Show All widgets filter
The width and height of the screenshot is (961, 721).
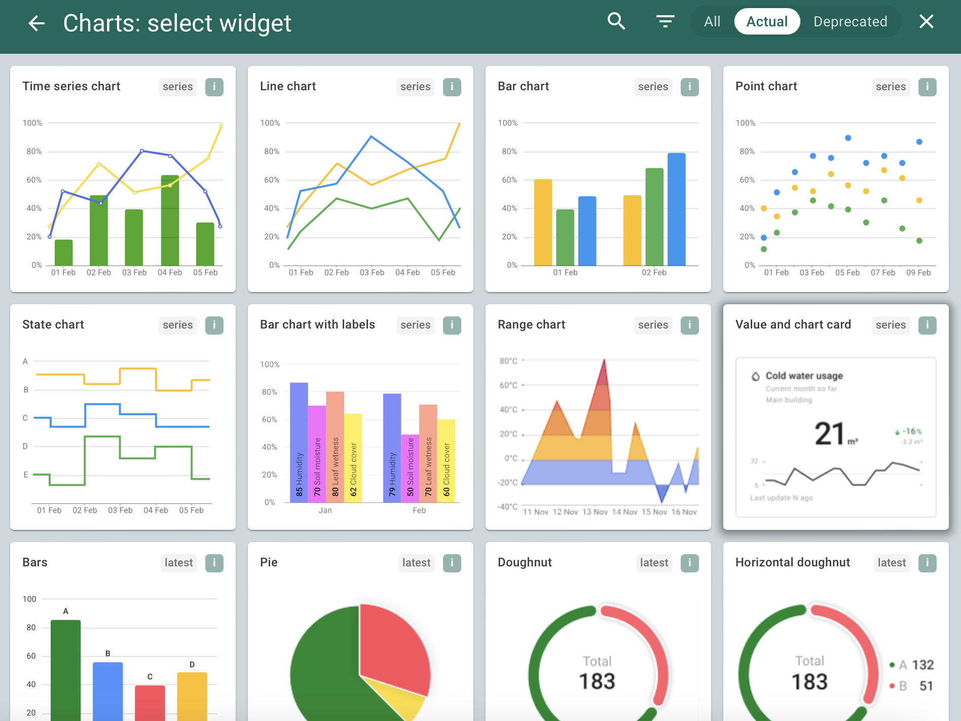coord(712,21)
